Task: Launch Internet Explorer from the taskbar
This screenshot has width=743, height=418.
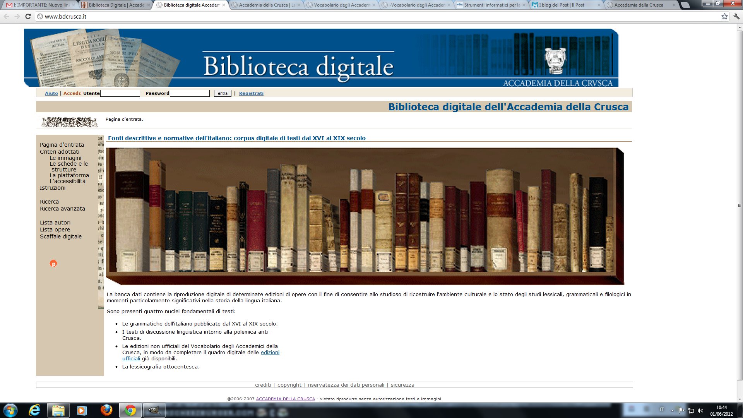Action: click(34, 410)
